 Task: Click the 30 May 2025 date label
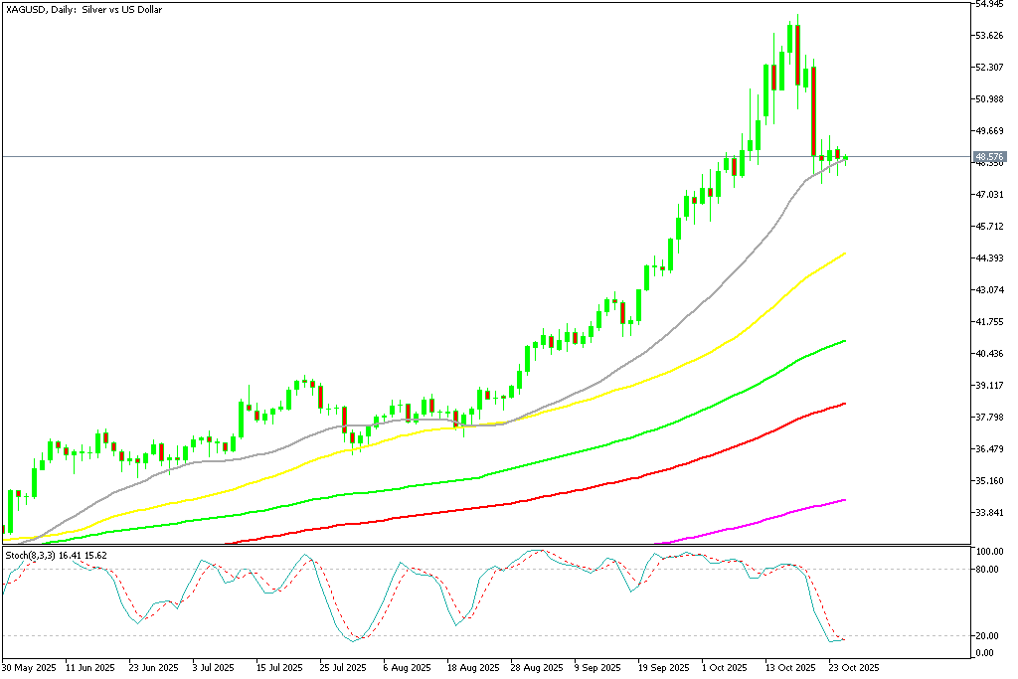27,668
